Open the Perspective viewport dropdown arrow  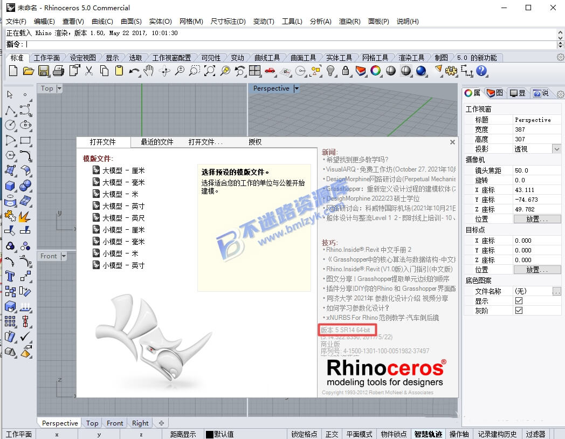coord(296,88)
